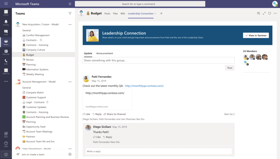Click the download desktop app icon
The image size is (280, 159).
point(6,154)
